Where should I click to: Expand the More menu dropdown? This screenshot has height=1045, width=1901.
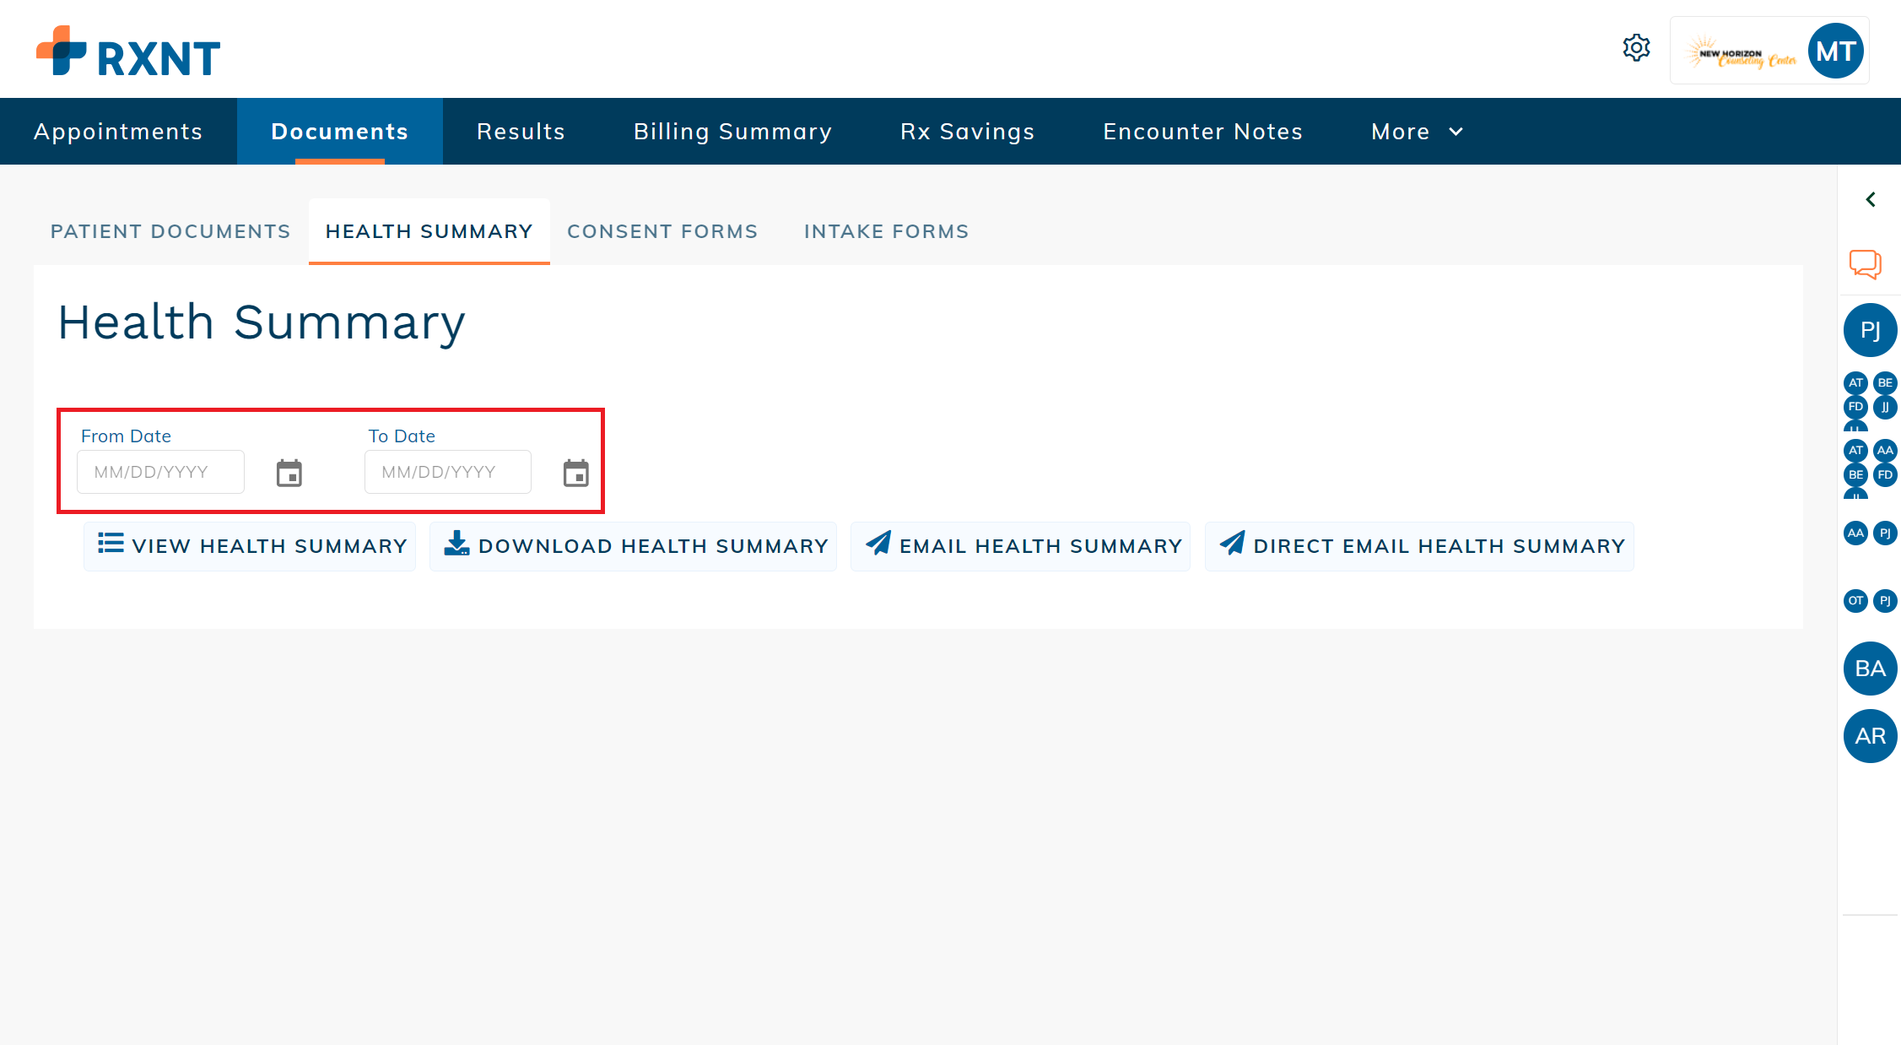(x=1417, y=132)
